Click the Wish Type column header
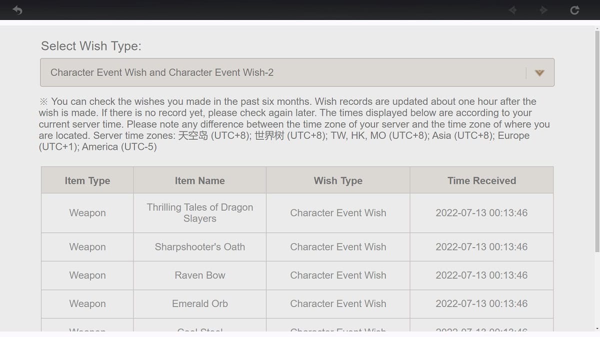The height and width of the screenshot is (337, 600). (x=338, y=181)
